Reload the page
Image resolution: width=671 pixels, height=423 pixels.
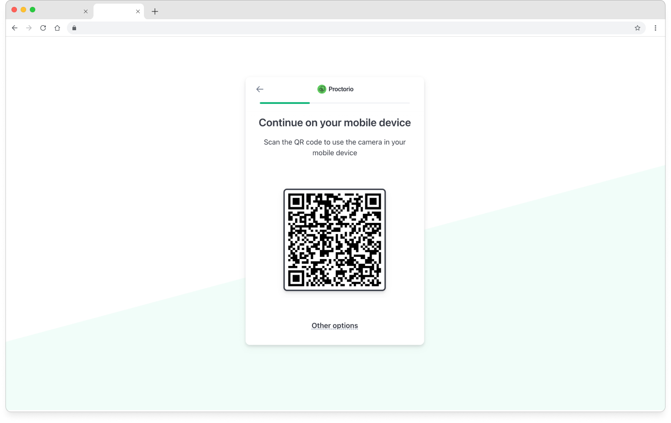[x=43, y=28]
